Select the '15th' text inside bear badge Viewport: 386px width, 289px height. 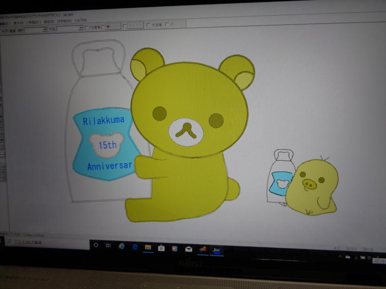tap(108, 145)
